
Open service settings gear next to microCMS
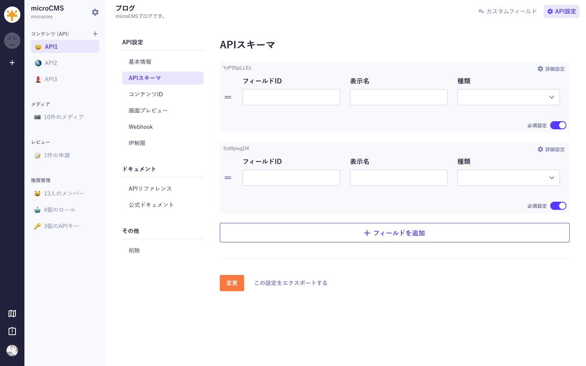(95, 12)
